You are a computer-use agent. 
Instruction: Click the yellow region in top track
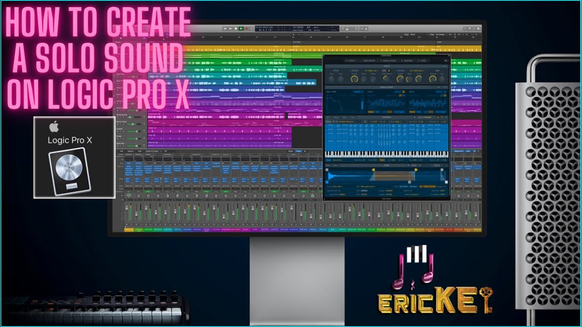[315, 49]
